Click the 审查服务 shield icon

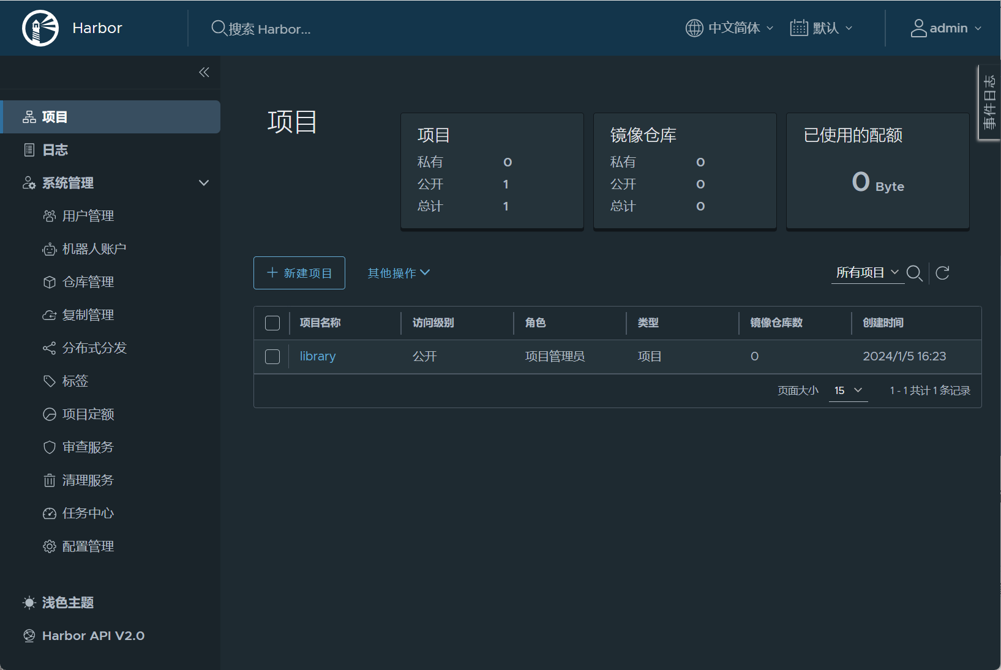[50, 447]
